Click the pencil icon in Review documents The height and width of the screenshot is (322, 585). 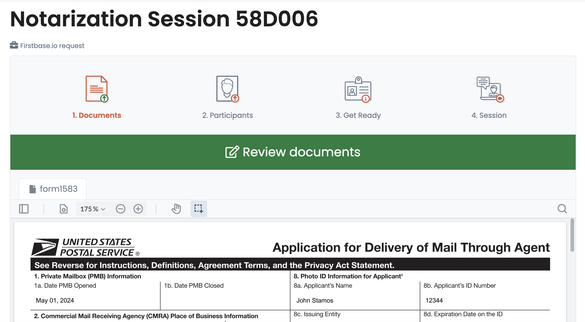pos(232,152)
